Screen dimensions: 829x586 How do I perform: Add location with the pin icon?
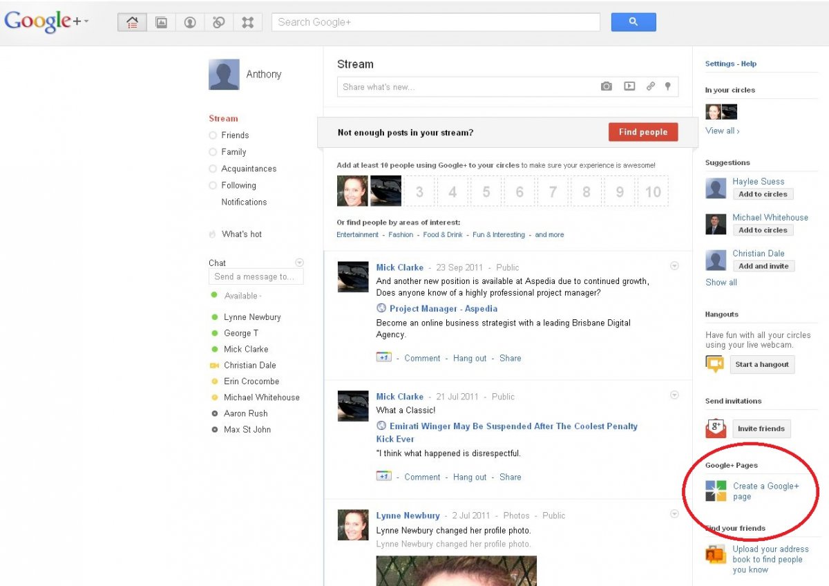[667, 86]
